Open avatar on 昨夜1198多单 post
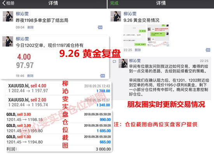 coord(8,16)
